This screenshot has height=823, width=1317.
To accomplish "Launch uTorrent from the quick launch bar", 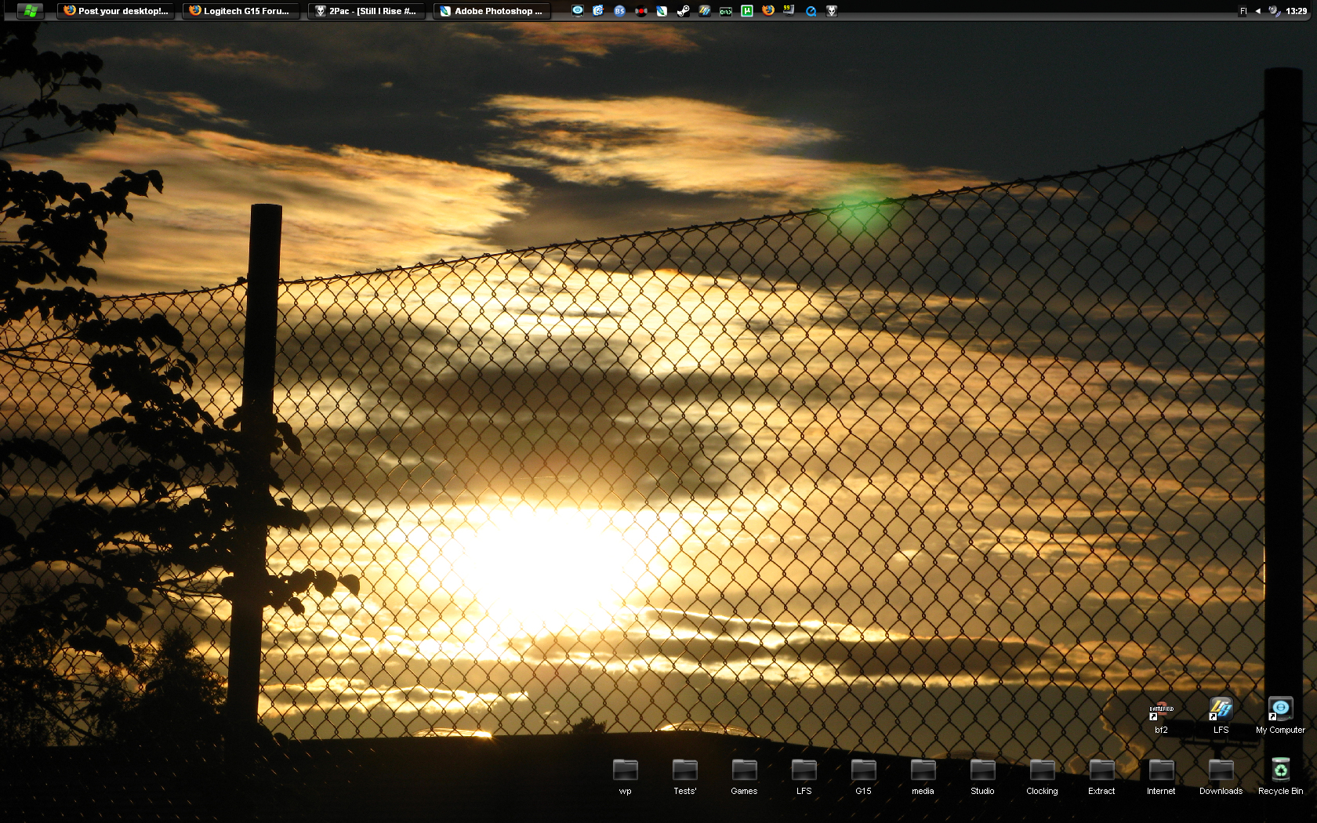I will click(747, 11).
